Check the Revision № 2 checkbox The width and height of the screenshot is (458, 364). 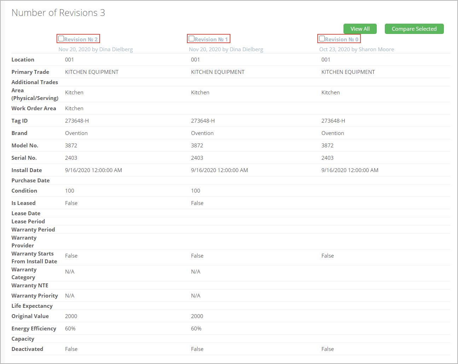pyautogui.click(x=61, y=39)
